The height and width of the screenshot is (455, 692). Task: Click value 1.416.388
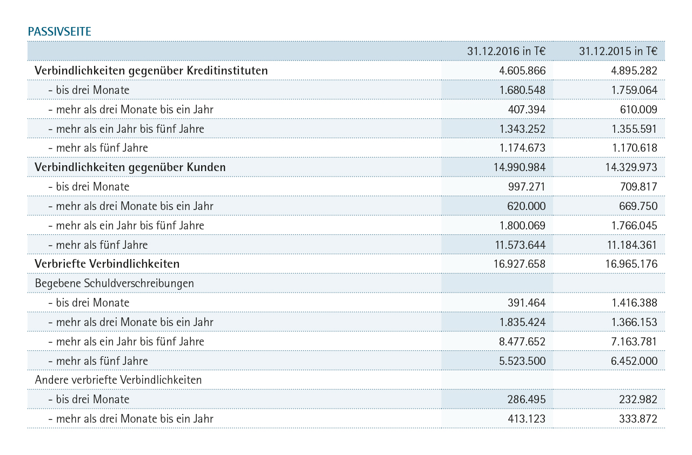coord(635,303)
